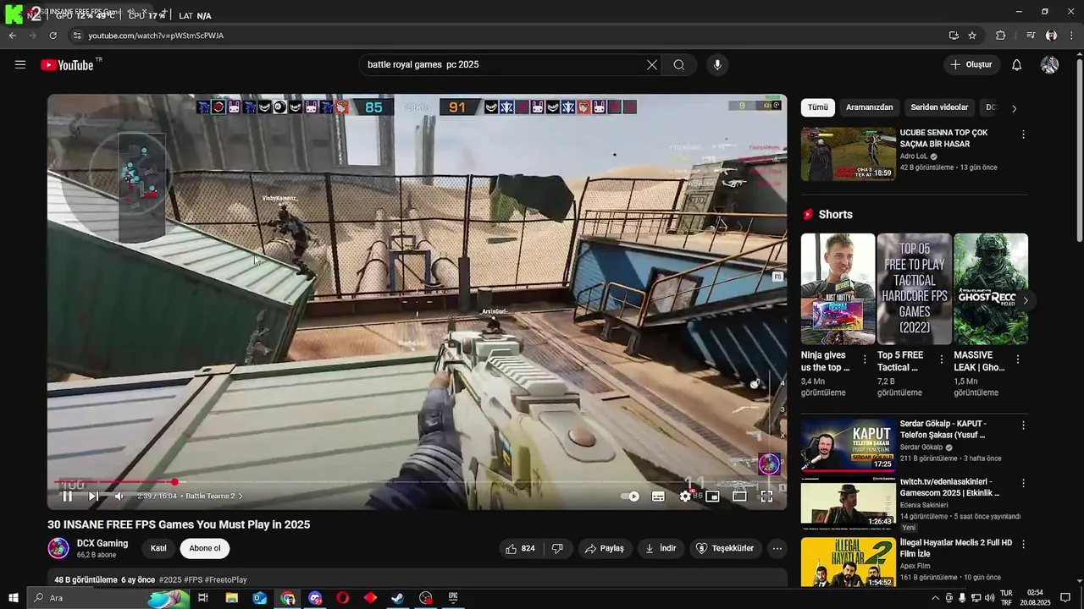Open the Windows Start menu
This screenshot has width=1084, height=609.
point(13,598)
